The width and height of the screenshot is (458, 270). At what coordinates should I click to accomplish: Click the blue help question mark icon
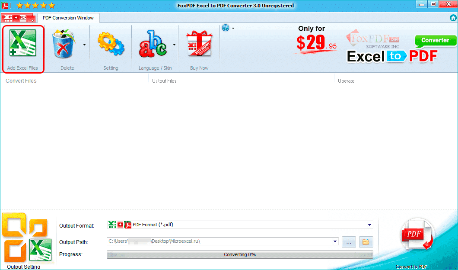[226, 28]
